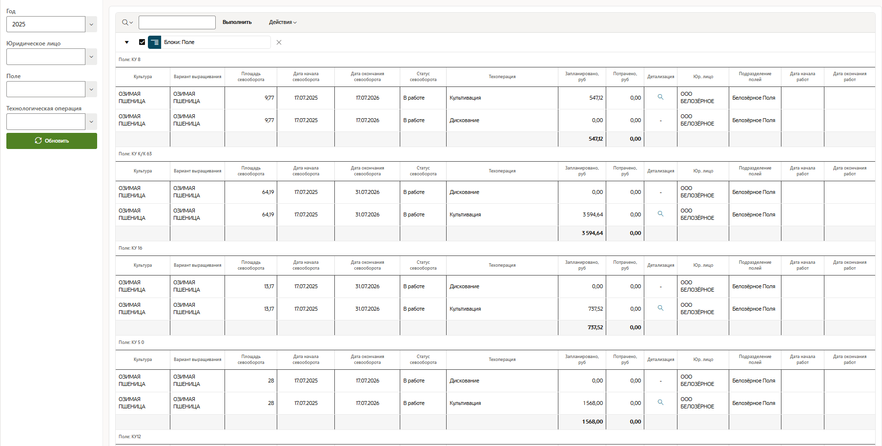882x446 pixels.
Task: Remove the Блоки: Поле grouping
Action: (279, 42)
